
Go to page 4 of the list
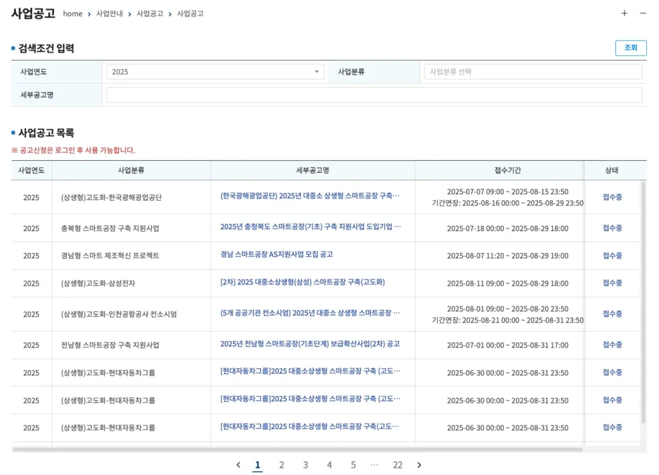329,465
